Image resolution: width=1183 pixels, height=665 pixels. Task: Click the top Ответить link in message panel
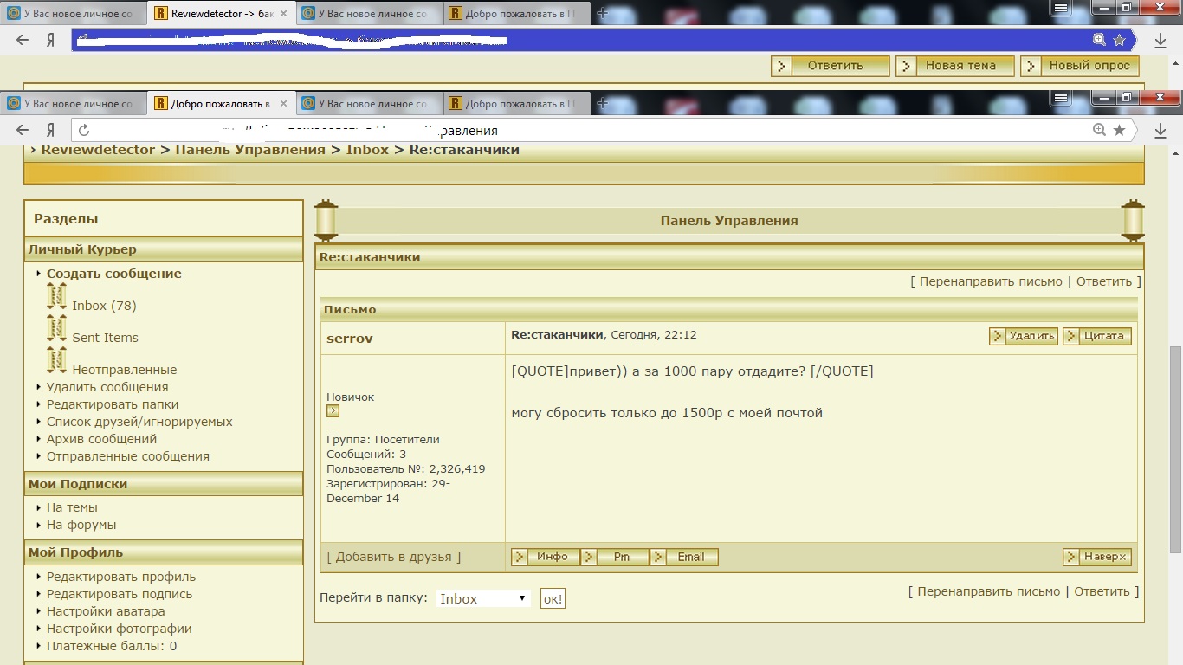[x=1103, y=281]
